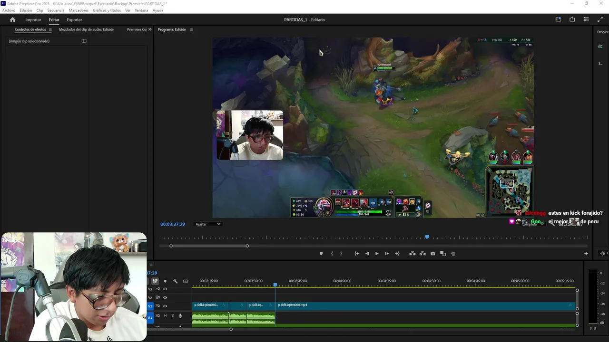
Task: Toggle full-screen video output icon
Action: point(600,19)
